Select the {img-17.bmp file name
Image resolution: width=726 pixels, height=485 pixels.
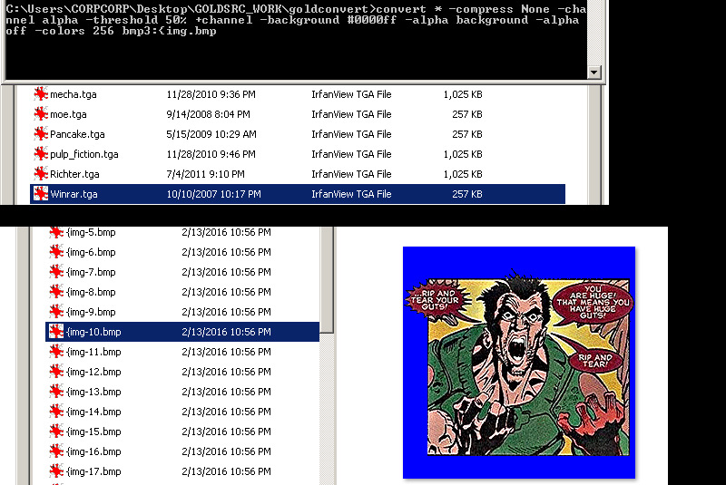point(93,470)
